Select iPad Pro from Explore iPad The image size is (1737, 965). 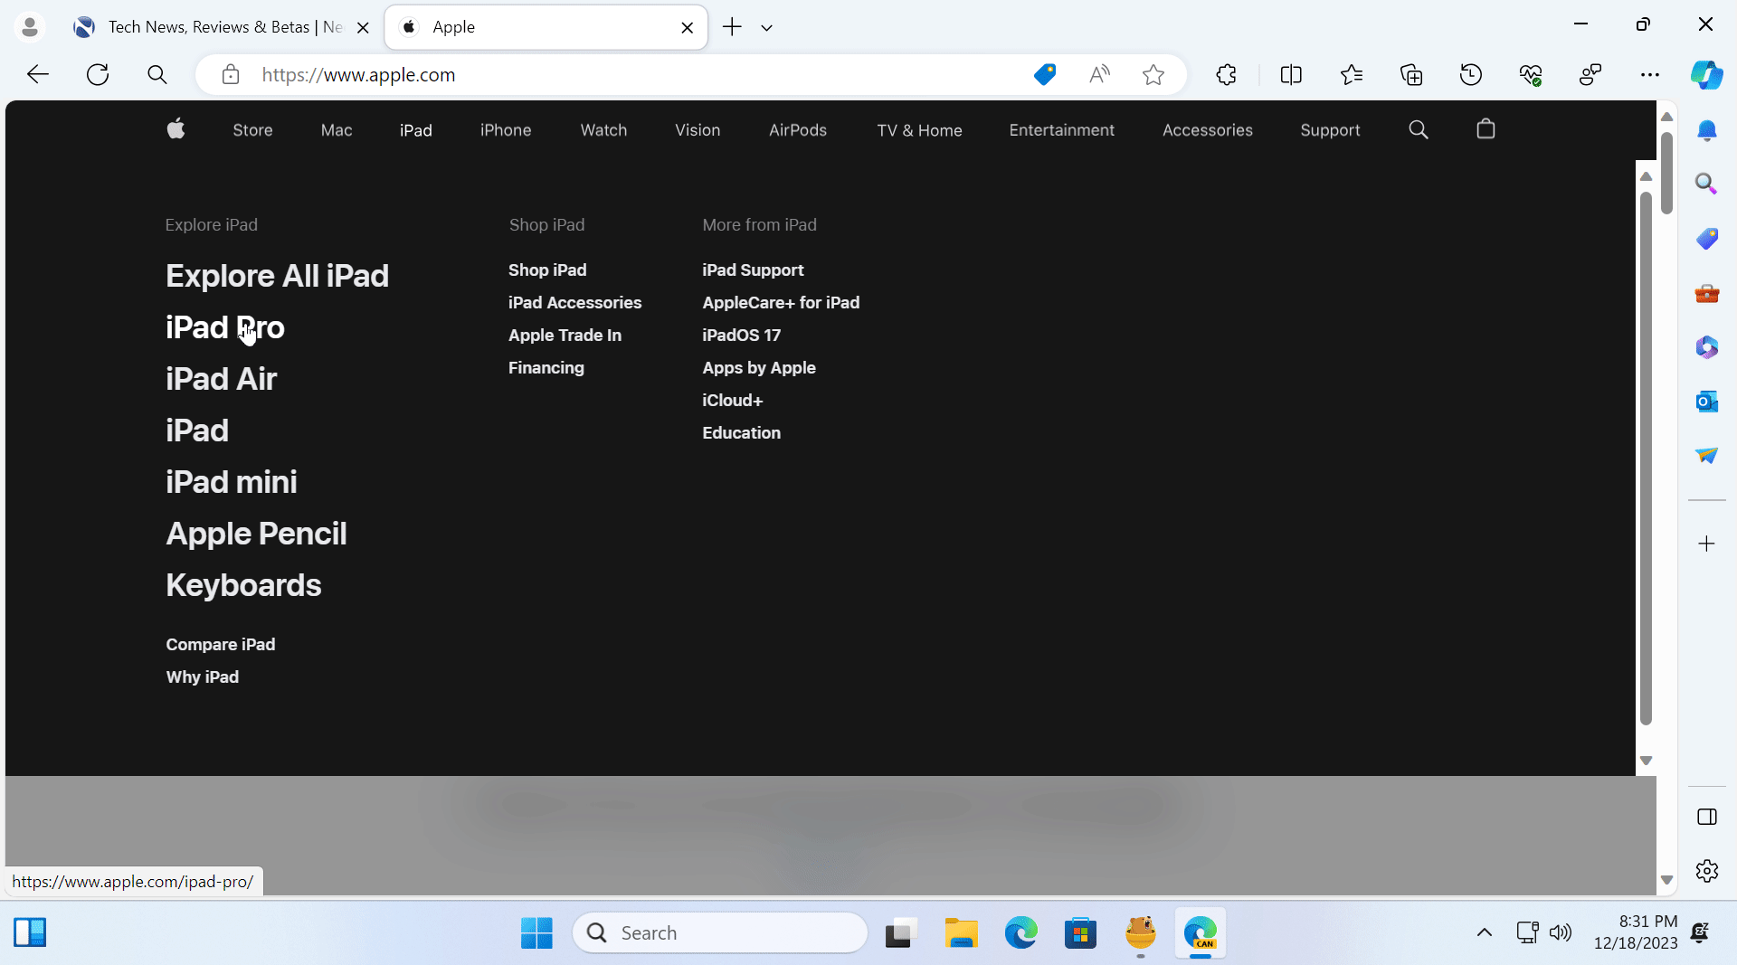(x=223, y=327)
